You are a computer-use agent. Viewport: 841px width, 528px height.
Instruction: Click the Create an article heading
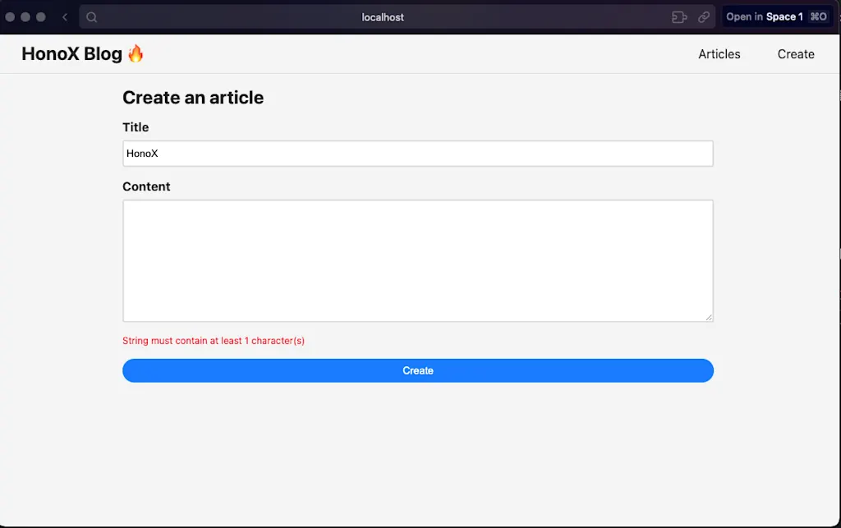pyautogui.click(x=193, y=98)
